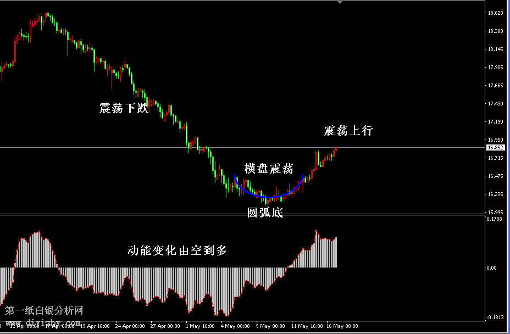Click the '第一纸白银分析网' watermark text
The image size is (510, 334).
click(44, 310)
